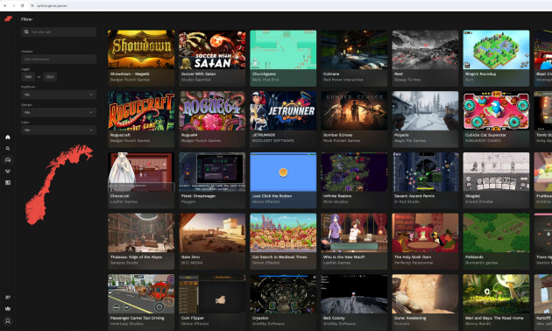Open the people icon above the crown icon

click(8, 297)
